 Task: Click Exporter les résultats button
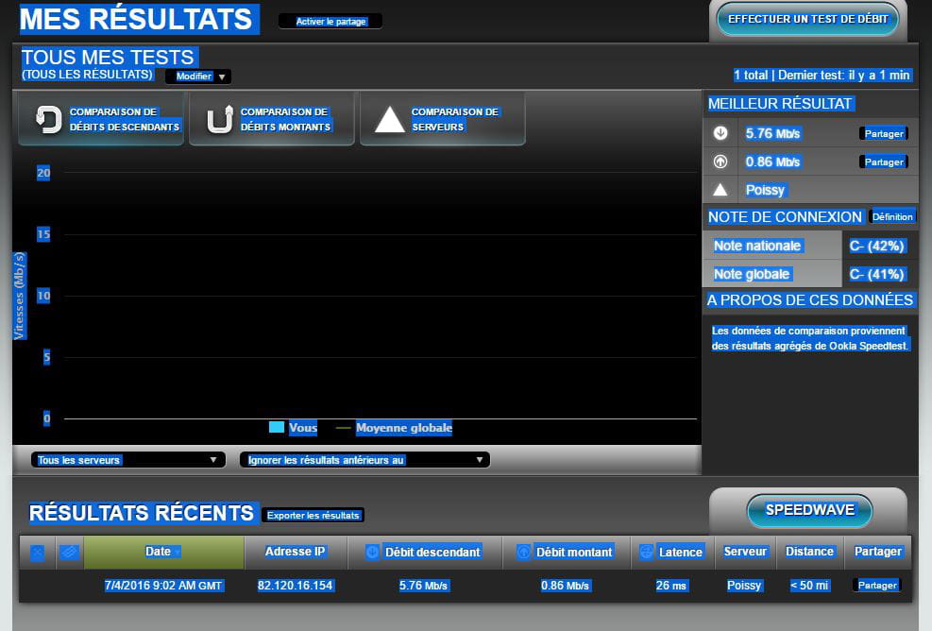point(313,515)
